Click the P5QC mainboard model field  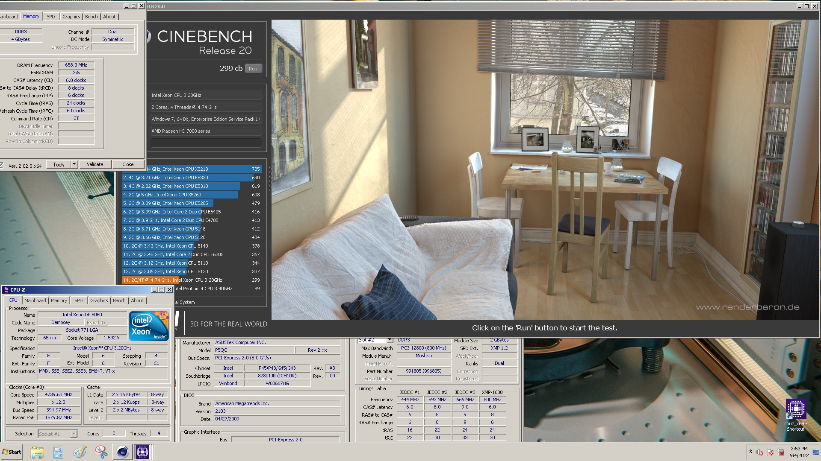(254, 350)
